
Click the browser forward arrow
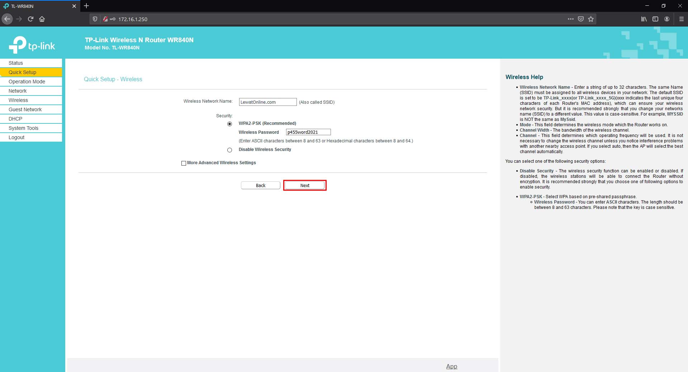(x=19, y=19)
